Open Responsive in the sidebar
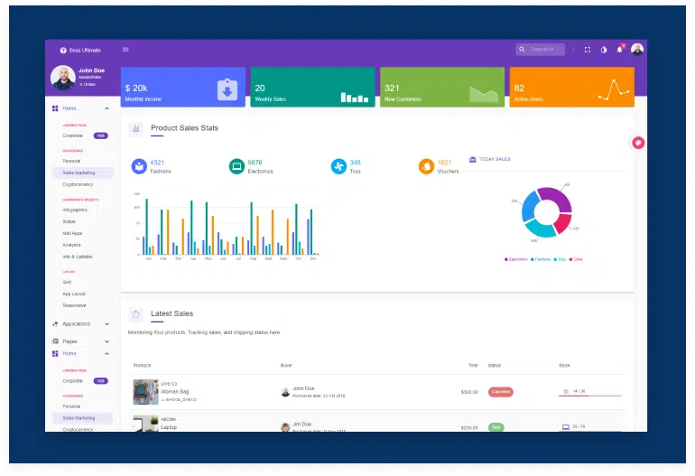This screenshot has height=476, width=695. click(74, 305)
